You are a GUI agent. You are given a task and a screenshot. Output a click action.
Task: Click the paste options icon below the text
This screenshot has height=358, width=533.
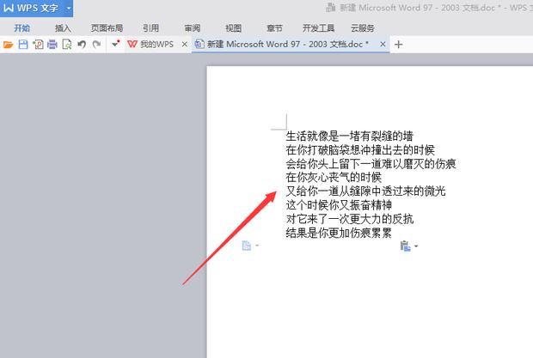pos(405,246)
